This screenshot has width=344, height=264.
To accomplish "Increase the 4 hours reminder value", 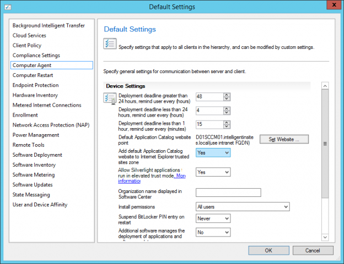I will point(227,108).
